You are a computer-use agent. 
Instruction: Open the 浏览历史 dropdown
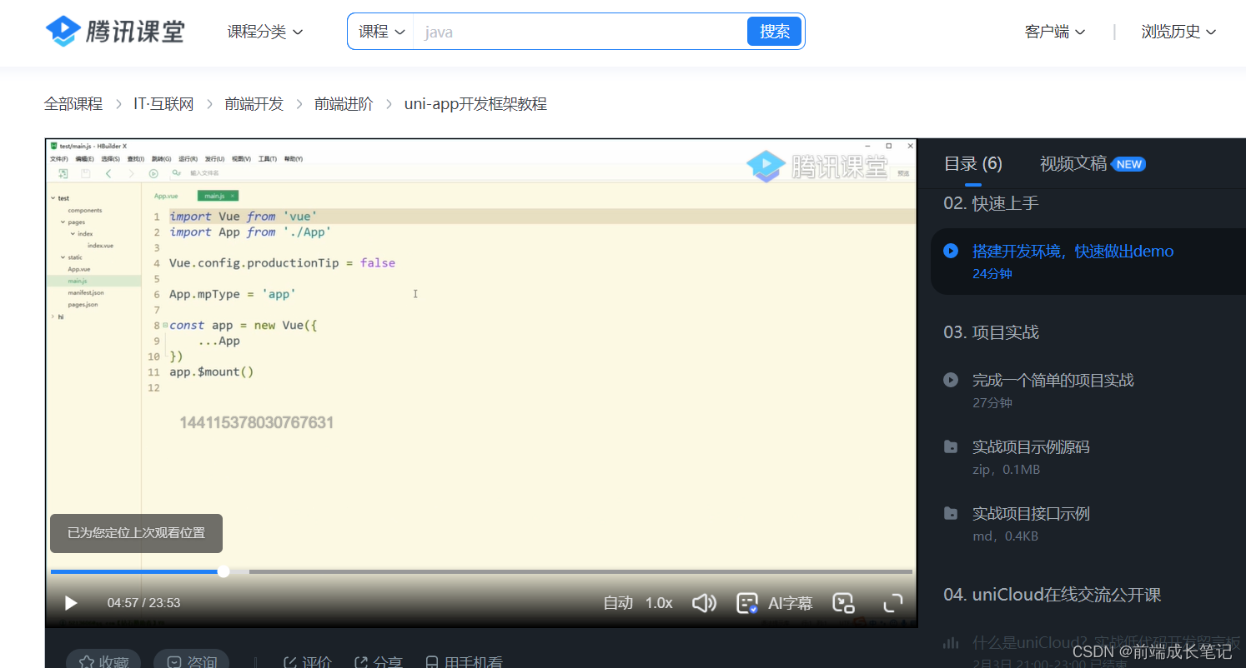pyautogui.click(x=1178, y=32)
